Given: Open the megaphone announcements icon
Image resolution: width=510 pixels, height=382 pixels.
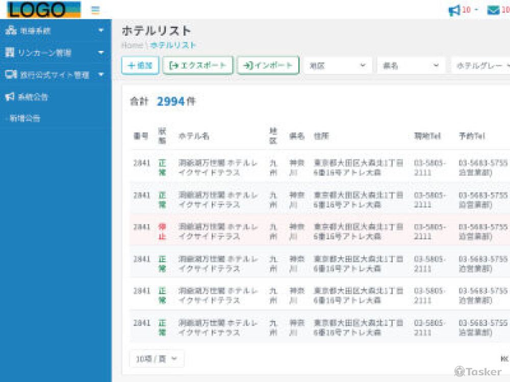Looking at the screenshot, I should point(454,10).
